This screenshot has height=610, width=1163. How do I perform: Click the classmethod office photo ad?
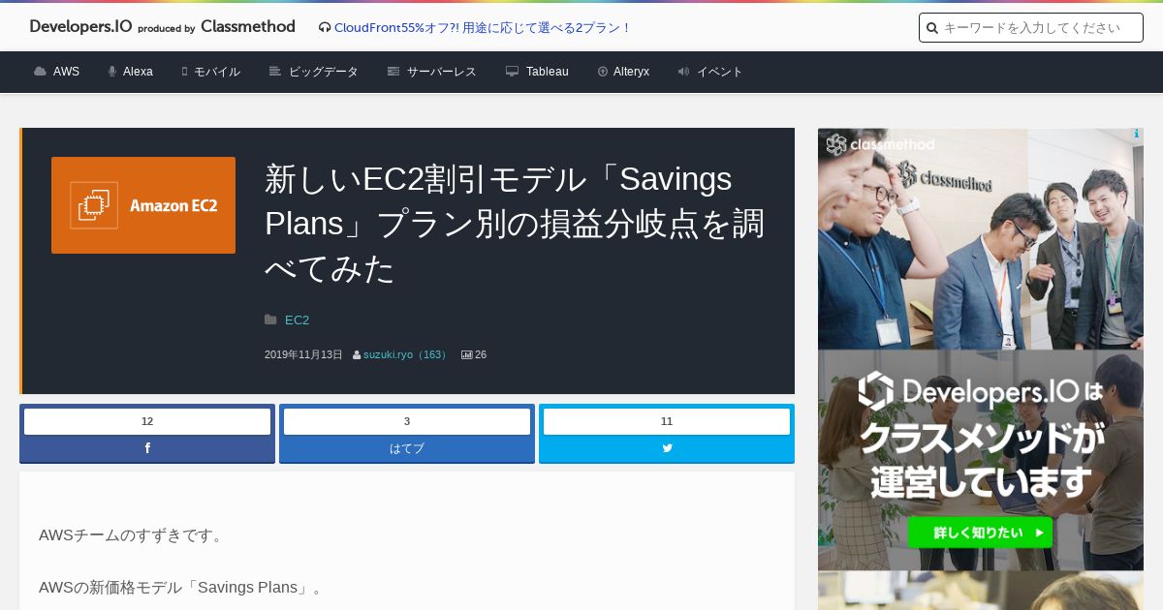(x=981, y=239)
